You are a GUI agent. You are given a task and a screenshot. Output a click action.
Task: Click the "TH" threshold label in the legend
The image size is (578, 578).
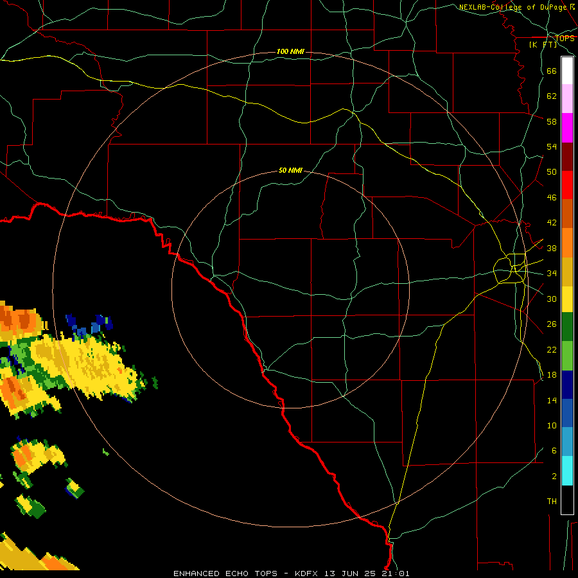[552, 502]
